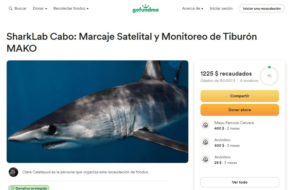Image resolution: width=295 pixels, height=190 pixels.
Task: Click the Iniciar una recaudación button
Action: coord(262,8)
